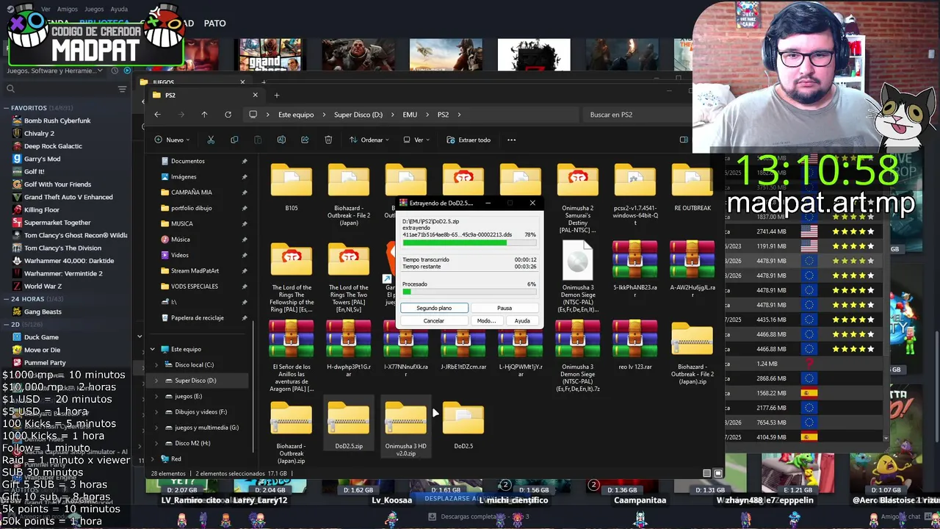Image resolution: width=940 pixels, height=529 pixels.
Task: Collapse the 24 HORAS category in Steam
Action: point(6,299)
